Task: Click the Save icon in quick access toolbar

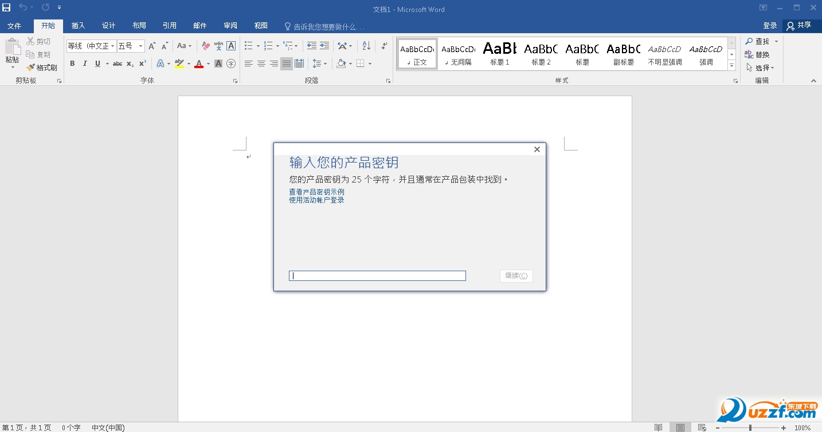Action: pos(6,7)
